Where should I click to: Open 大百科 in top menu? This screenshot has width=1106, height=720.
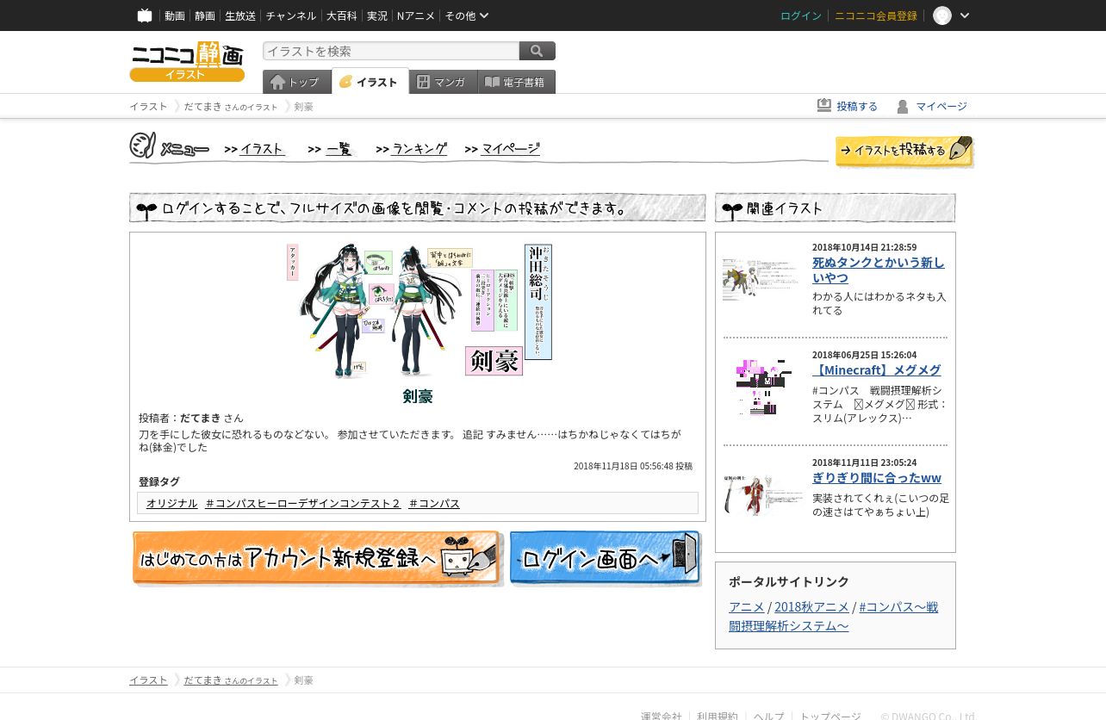pos(342,16)
